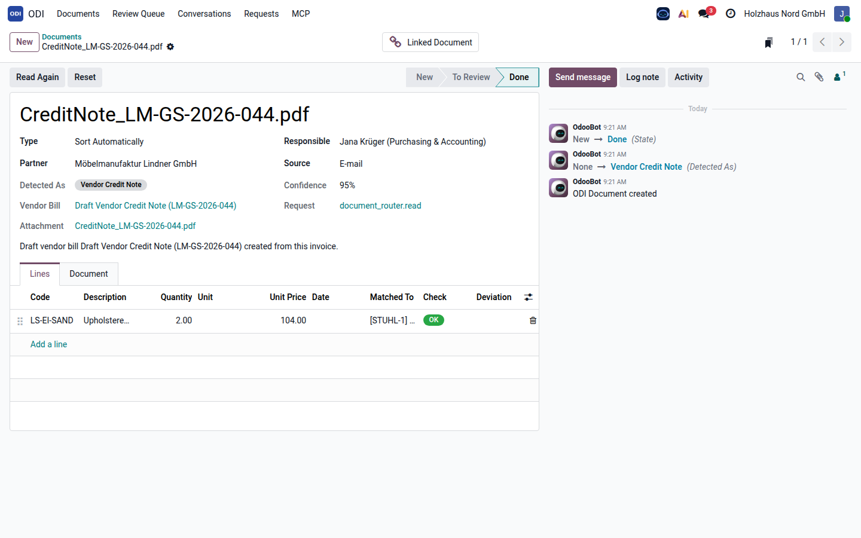
Task: Click the AI assistant icon in top bar
Action: click(x=683, y=14)
